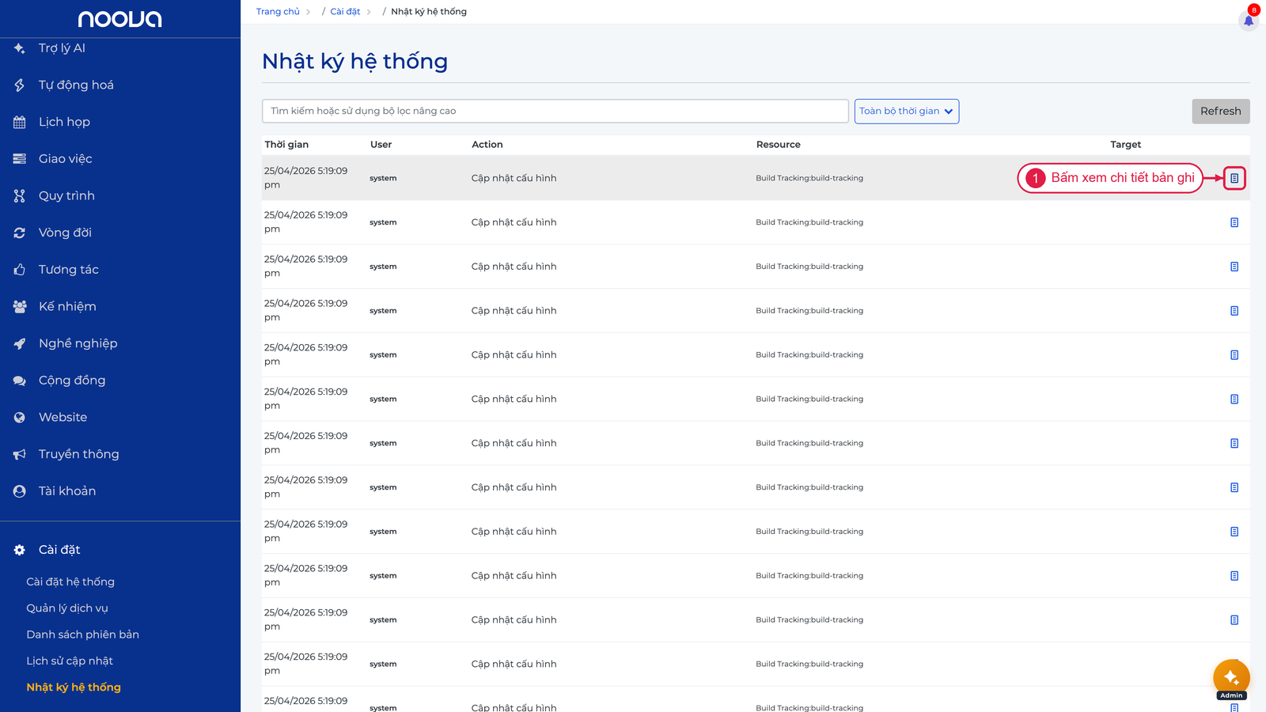Viewport: 1266px width, 712px height.
Task: Click the Kế nhiệm people icon
Action: 20,307
